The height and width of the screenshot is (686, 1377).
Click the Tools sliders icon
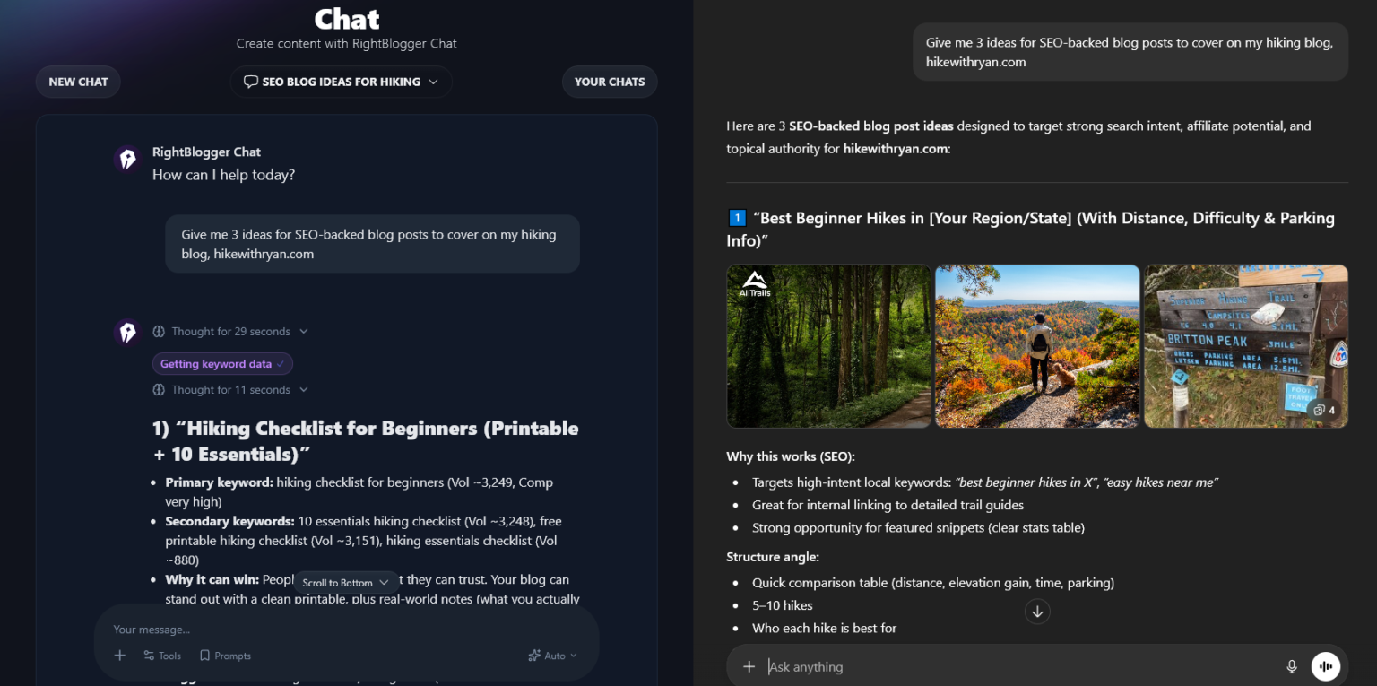(149, 656)
